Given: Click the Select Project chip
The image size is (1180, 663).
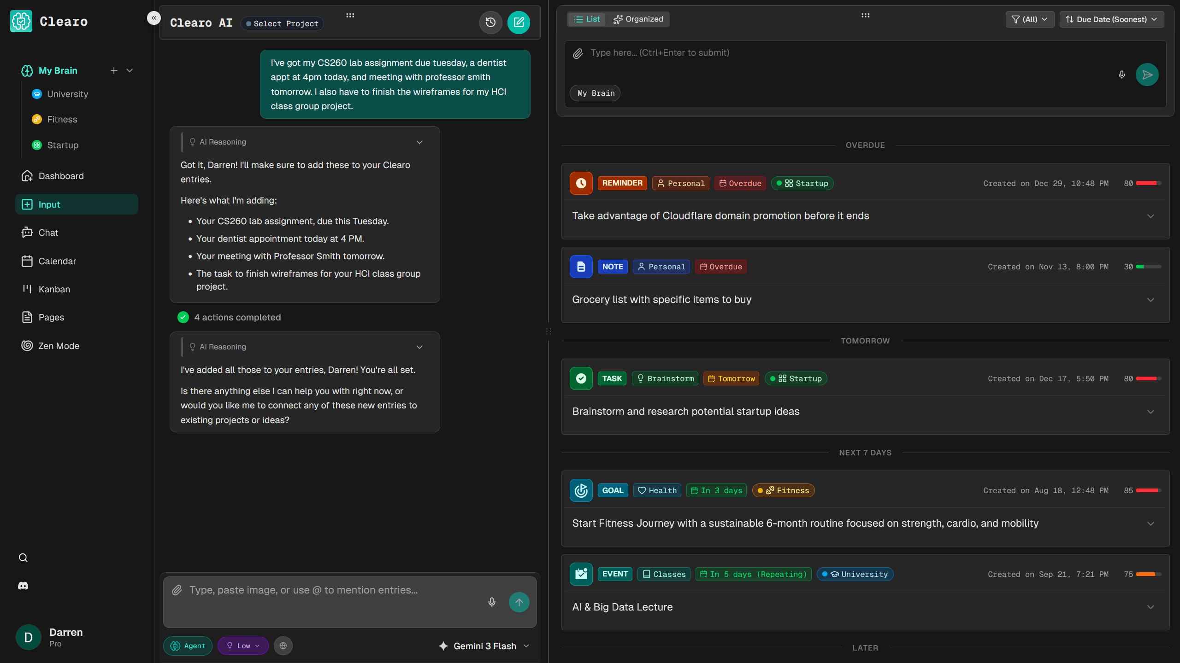Looking at the screenshot, I should coord(282,23).
